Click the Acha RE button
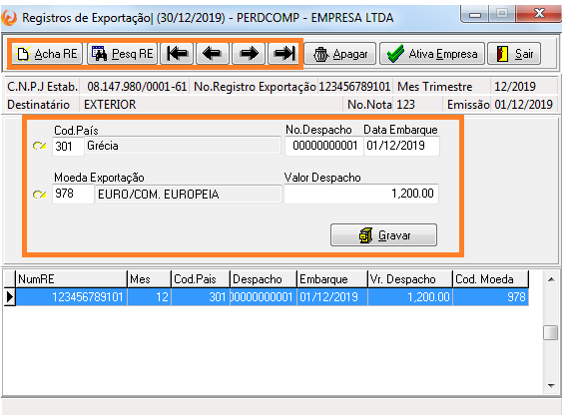Screen dimensions: 562x415 (x=47, y=54)
